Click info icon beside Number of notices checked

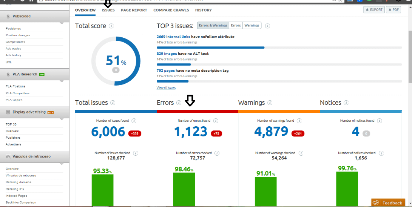click(381, 153)
